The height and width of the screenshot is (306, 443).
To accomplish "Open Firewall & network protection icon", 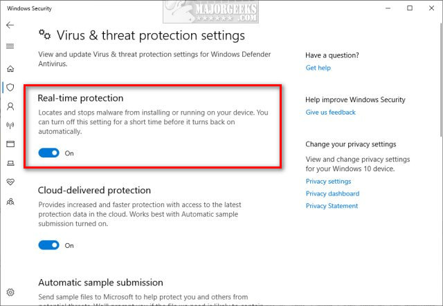I will pyautogui.click(x=10, y=126).
